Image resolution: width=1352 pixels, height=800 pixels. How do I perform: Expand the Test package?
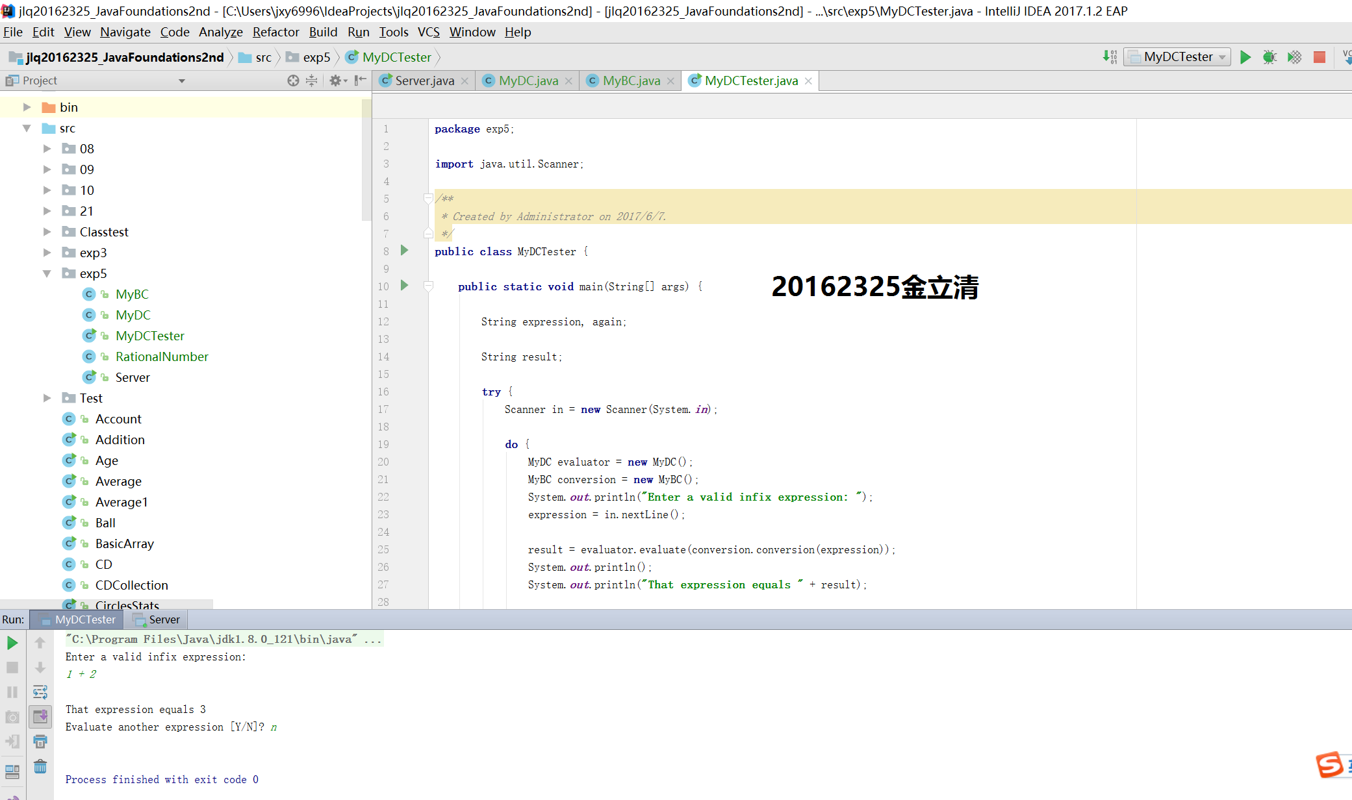[x=47, y=398]
